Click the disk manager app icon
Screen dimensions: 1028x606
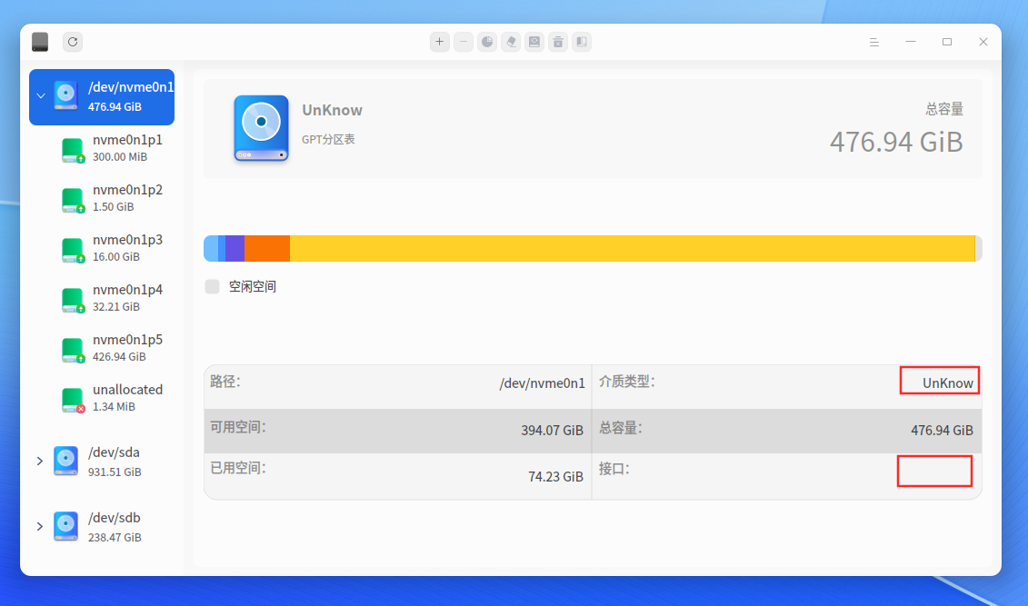click(40, 42)
